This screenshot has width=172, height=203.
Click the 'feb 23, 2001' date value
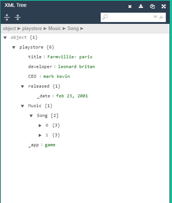coord(72,96)
